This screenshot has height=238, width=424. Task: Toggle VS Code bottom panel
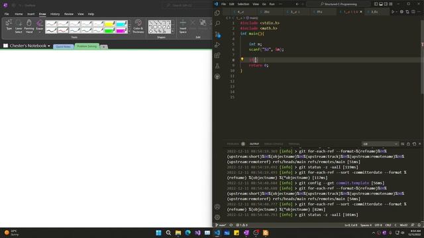(381, 4)
